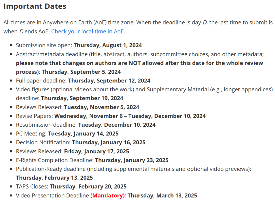Viewport: 275px width, 202px height.
Task: Click 'Reviews Released: Friday, January 17, 2025'
Action: click(72, 151)
